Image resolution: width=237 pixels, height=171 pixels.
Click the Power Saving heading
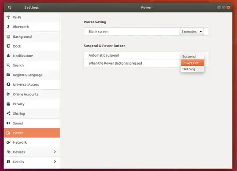(95, 22)
